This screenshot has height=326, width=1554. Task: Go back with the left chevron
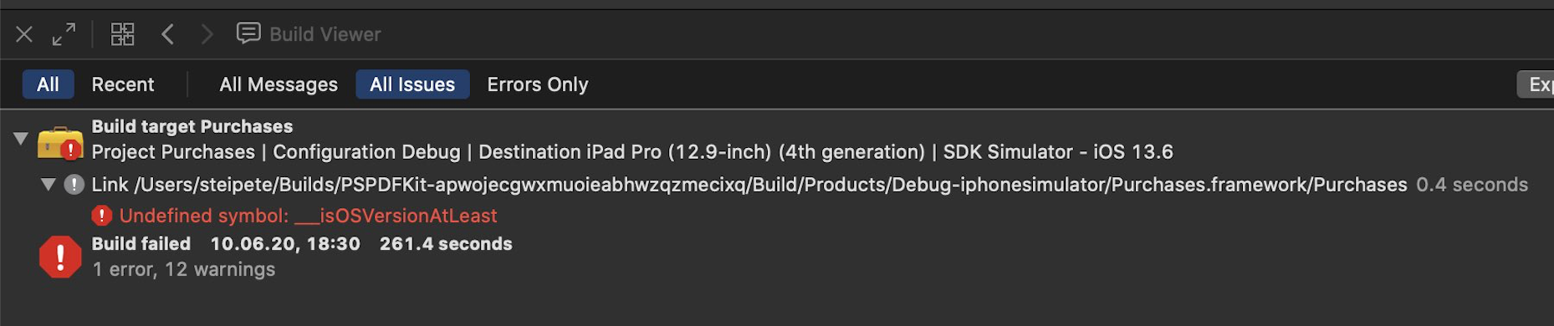167,34
